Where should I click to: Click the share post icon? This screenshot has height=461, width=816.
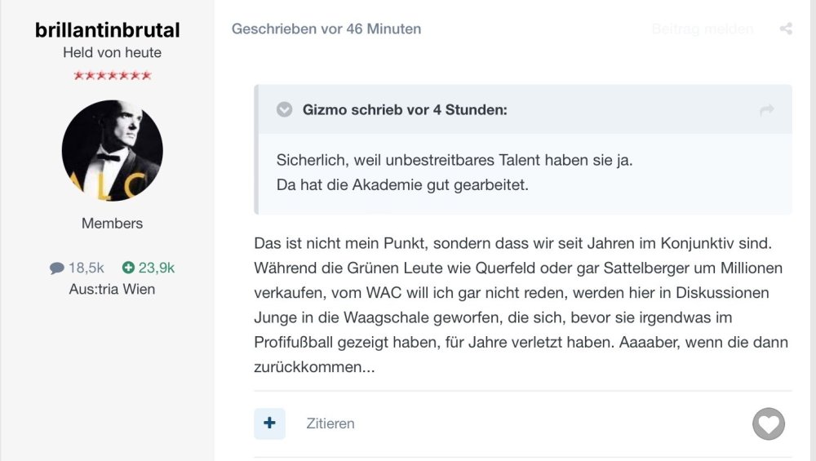786,29
